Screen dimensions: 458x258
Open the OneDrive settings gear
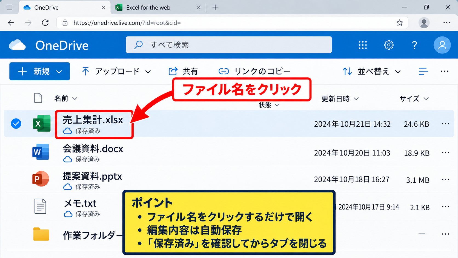click(389, 45)
